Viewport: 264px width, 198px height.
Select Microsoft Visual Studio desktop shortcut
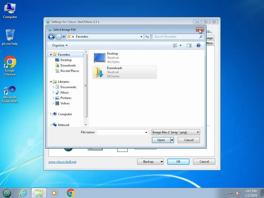[10, 94]
